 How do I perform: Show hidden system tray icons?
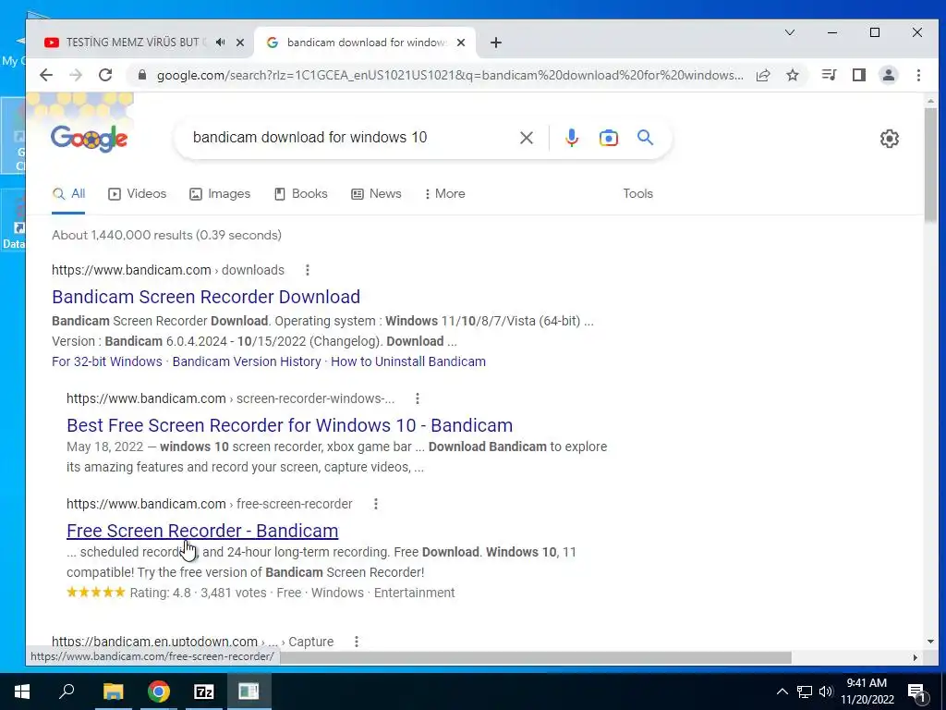782,692
